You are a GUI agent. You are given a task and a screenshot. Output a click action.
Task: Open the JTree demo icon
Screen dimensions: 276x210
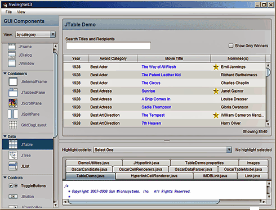(x=13, y=156)
